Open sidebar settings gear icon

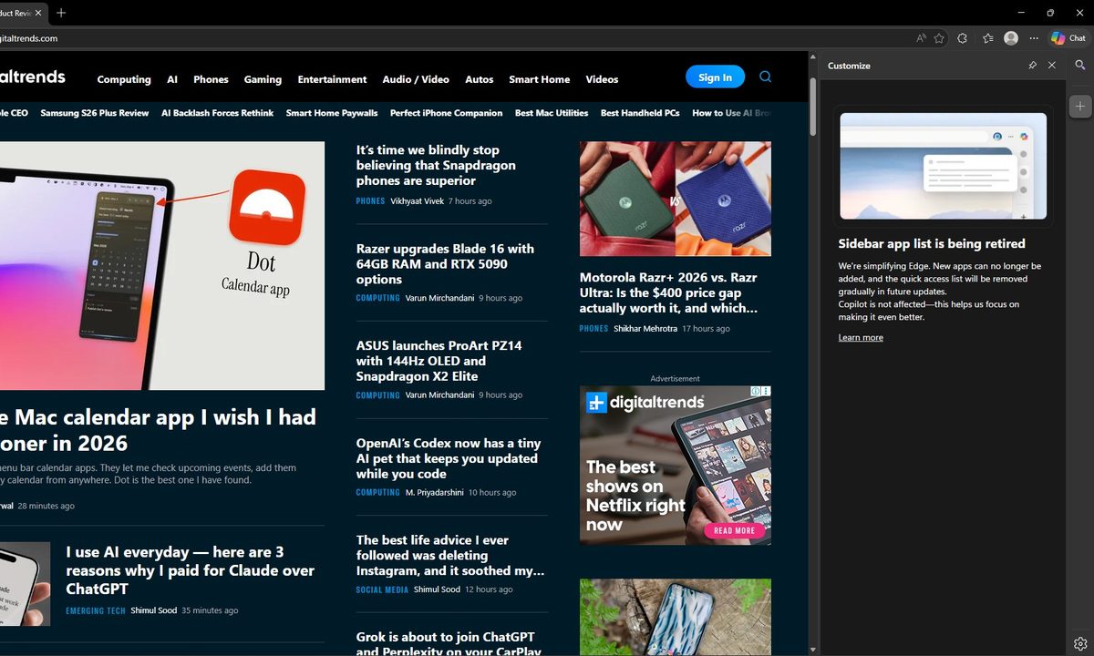(1080, 644)
